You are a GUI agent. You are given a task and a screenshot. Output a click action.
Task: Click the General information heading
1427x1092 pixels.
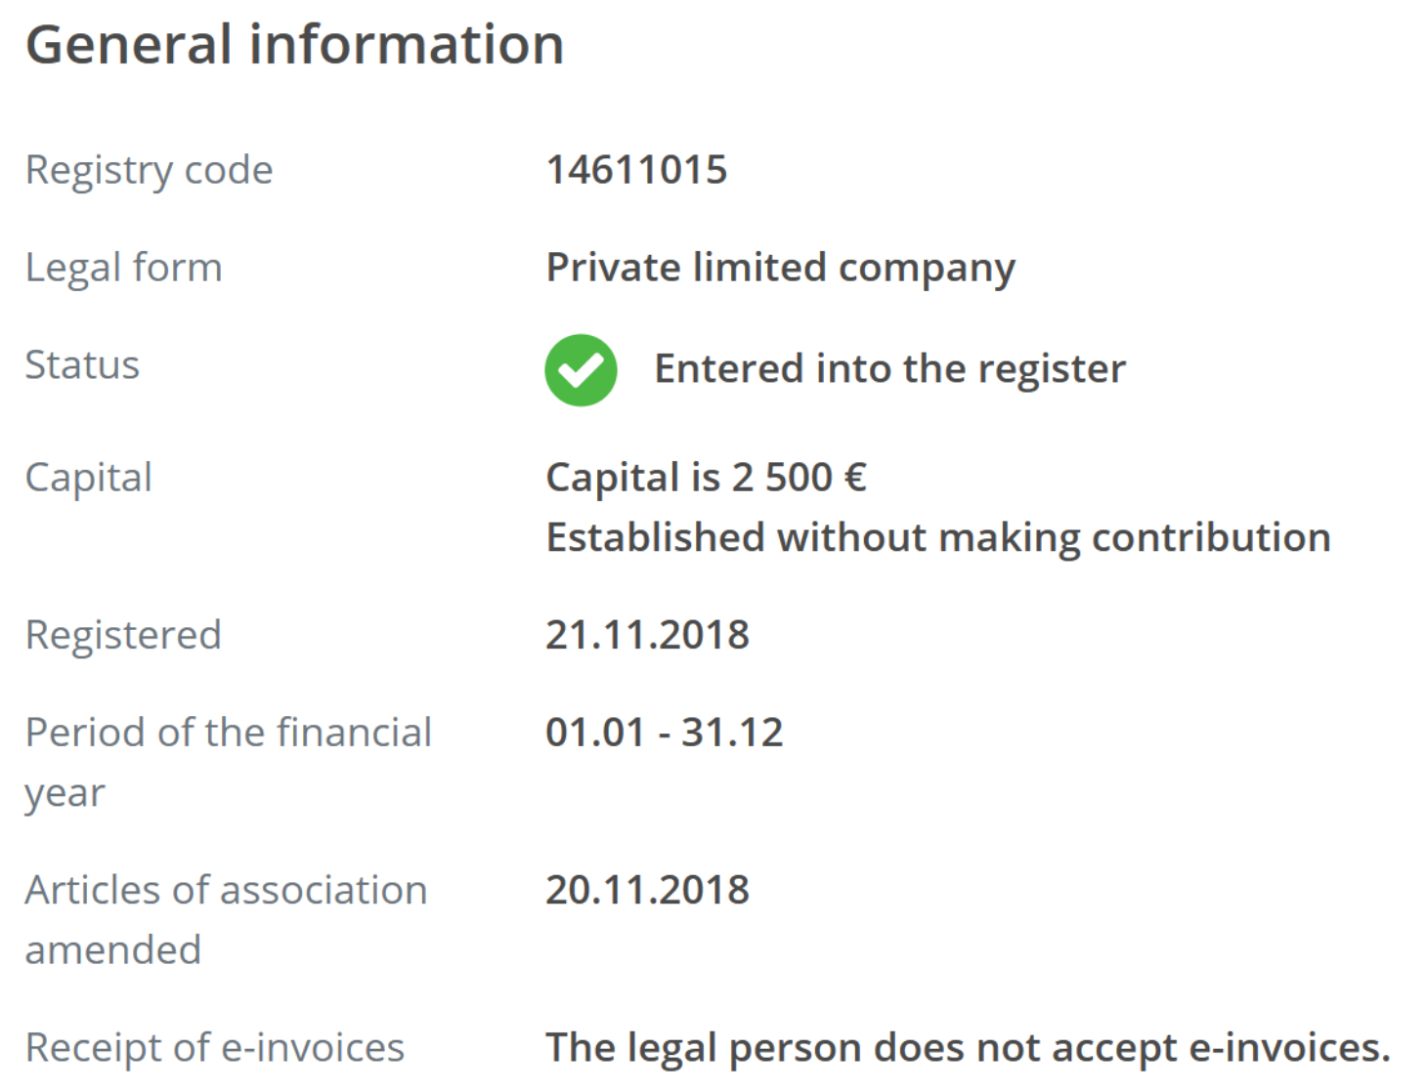point(294,45)
